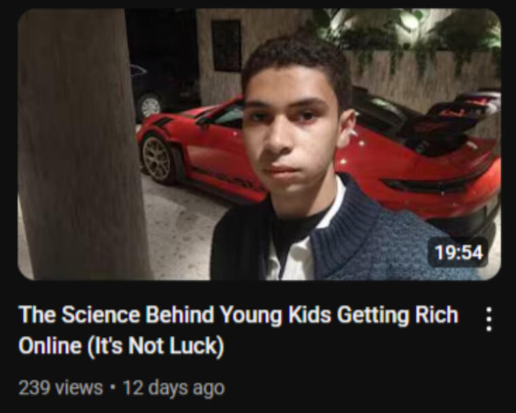Viewport: 516px width, 413px height.
Task: Click the word 'Science' in the video title
Action: tap(101, 314)
